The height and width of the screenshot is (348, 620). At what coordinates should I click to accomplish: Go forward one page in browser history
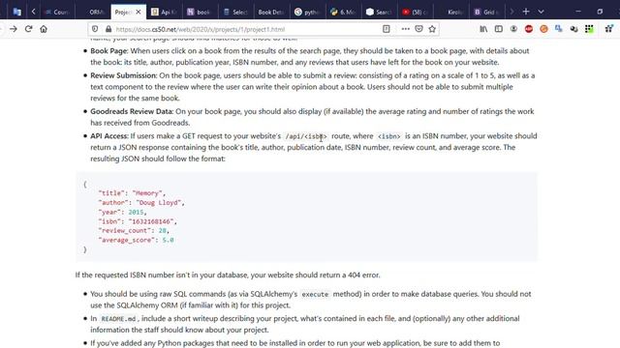tap(13, 29)
